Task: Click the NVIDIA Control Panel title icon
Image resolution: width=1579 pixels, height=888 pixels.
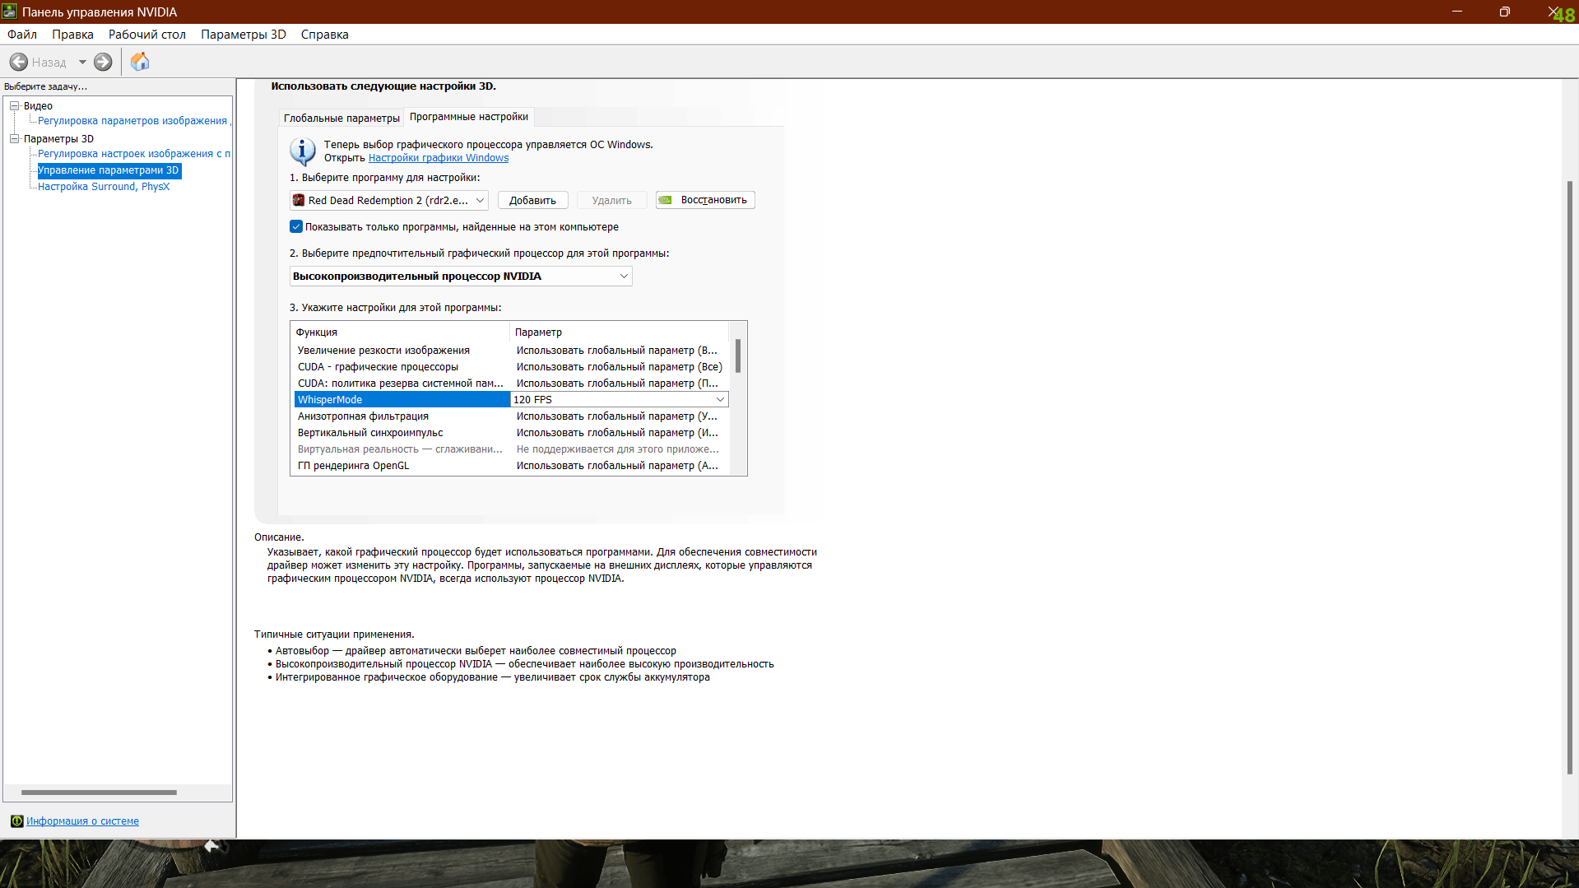Action: point(10,12)
